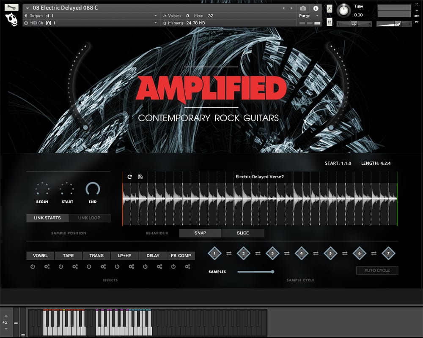Open settings gears for VOWEL effect
The image size is (423, 338).
47,267
